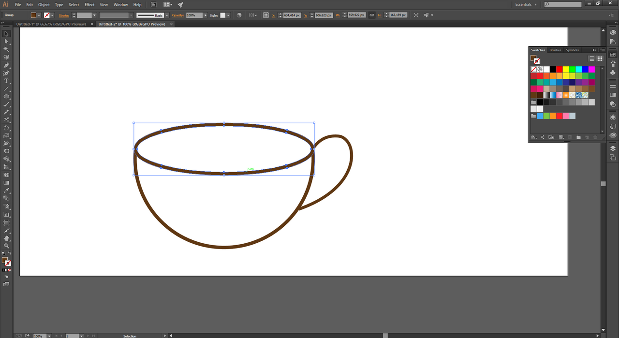Image resolution: width=619 pixels, height=338 pixels.
Task: Switch to swatch thumbnail view
Action: pyautogui.click(x=600, y=59)
